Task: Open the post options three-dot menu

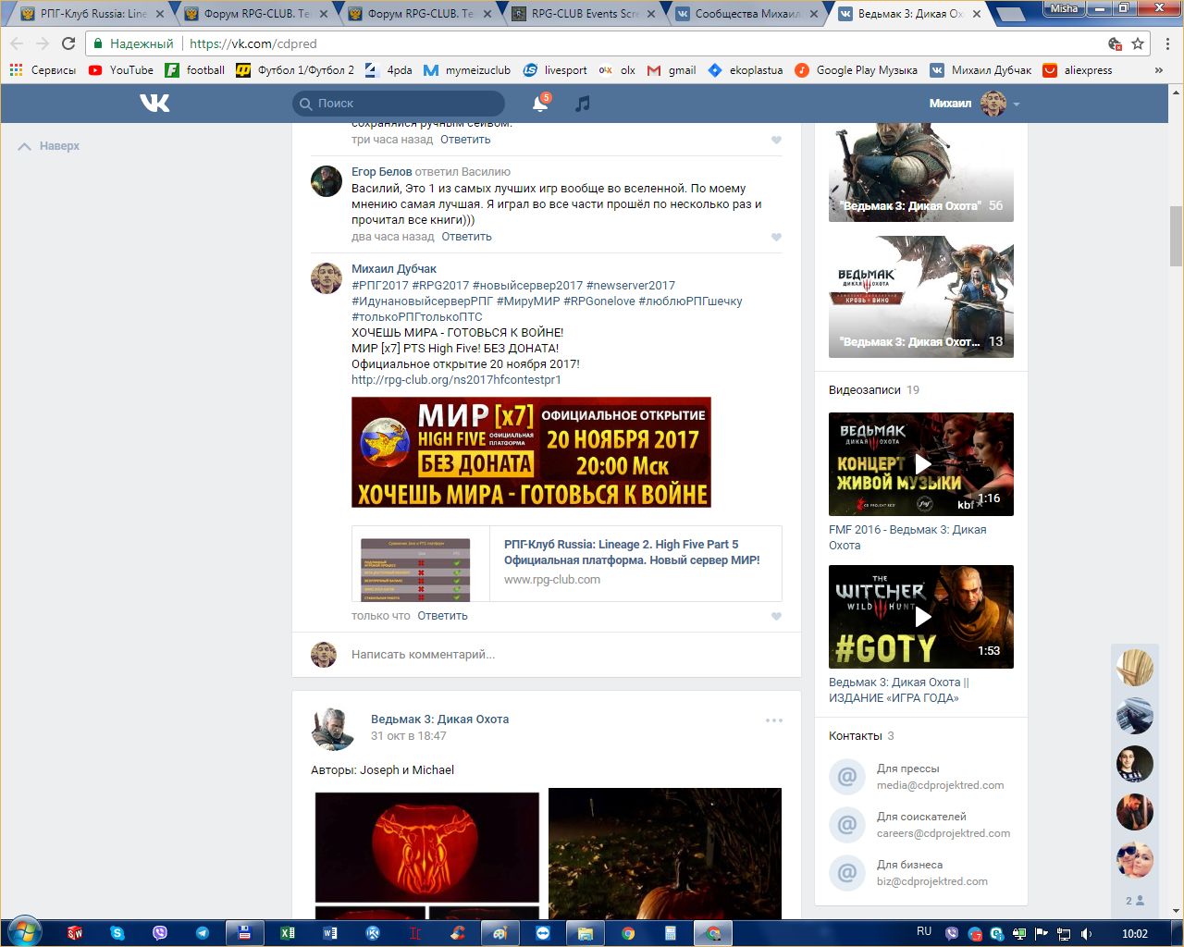Action: pyautogui.click(x=774, y=720)
